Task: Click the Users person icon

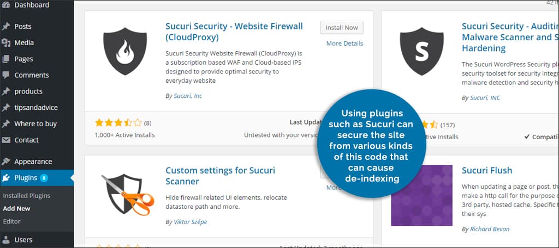Action: [5, 240]
